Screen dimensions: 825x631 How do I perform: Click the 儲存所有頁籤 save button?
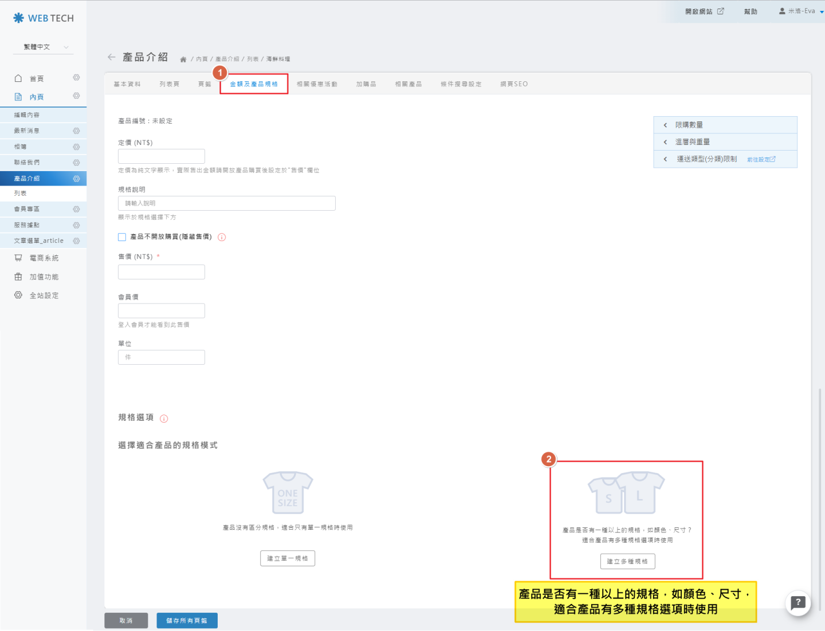(x=187, y=621)
